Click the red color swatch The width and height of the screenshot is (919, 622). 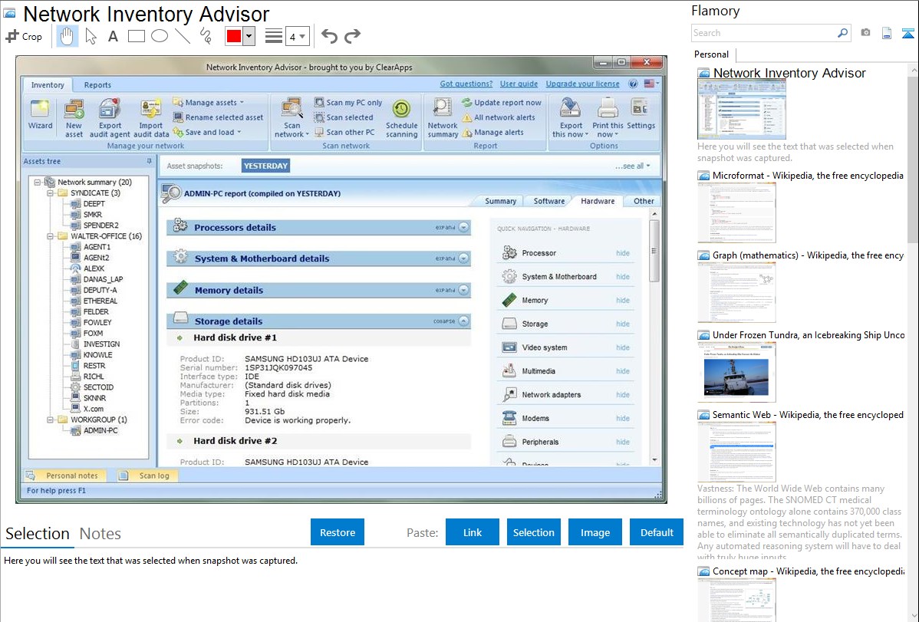(x=234, y=36)
